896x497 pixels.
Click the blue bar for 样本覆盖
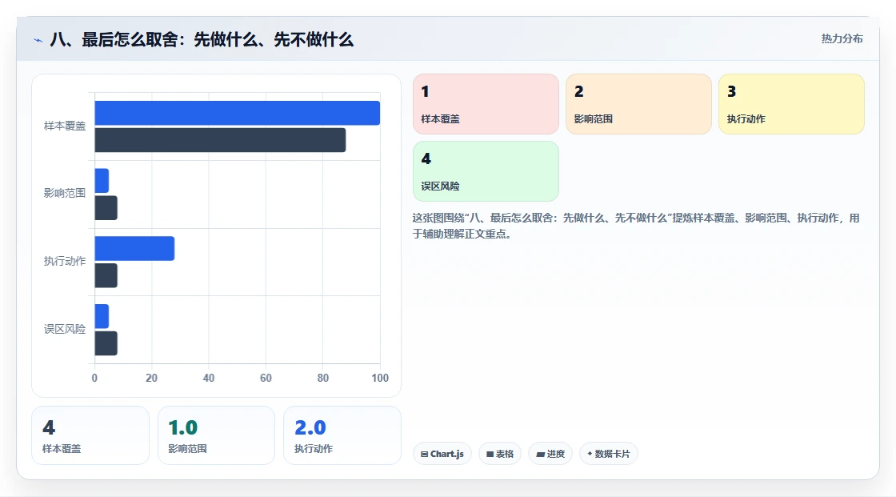[237, 113]
